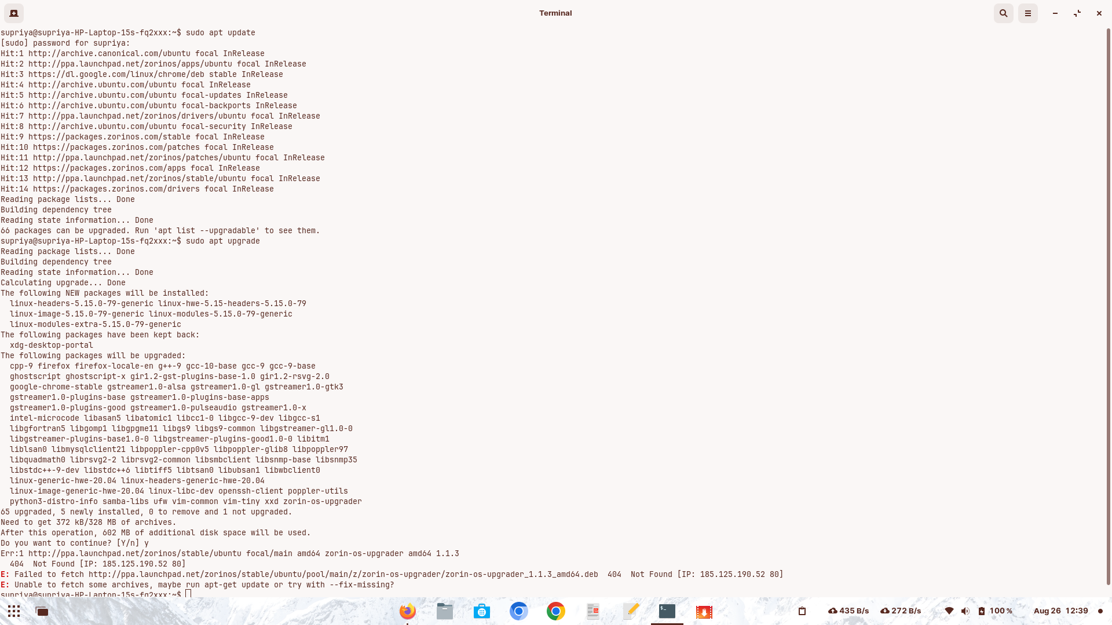Click the Hit:1 archive.canonical.com URL
Image resolution: width=1112 pixels, height=625 pixels.
tap(109, 54)
